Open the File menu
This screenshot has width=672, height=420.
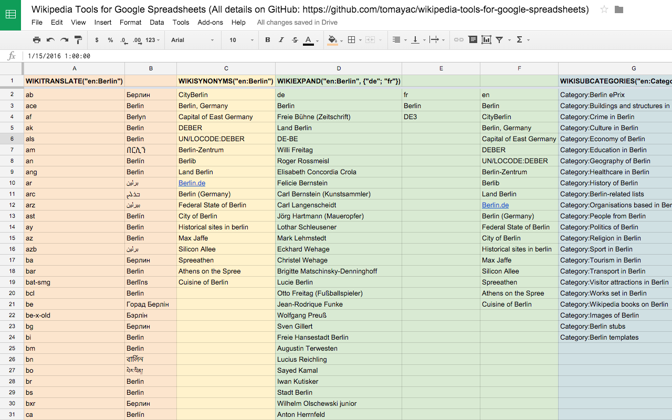coord(37,23)
